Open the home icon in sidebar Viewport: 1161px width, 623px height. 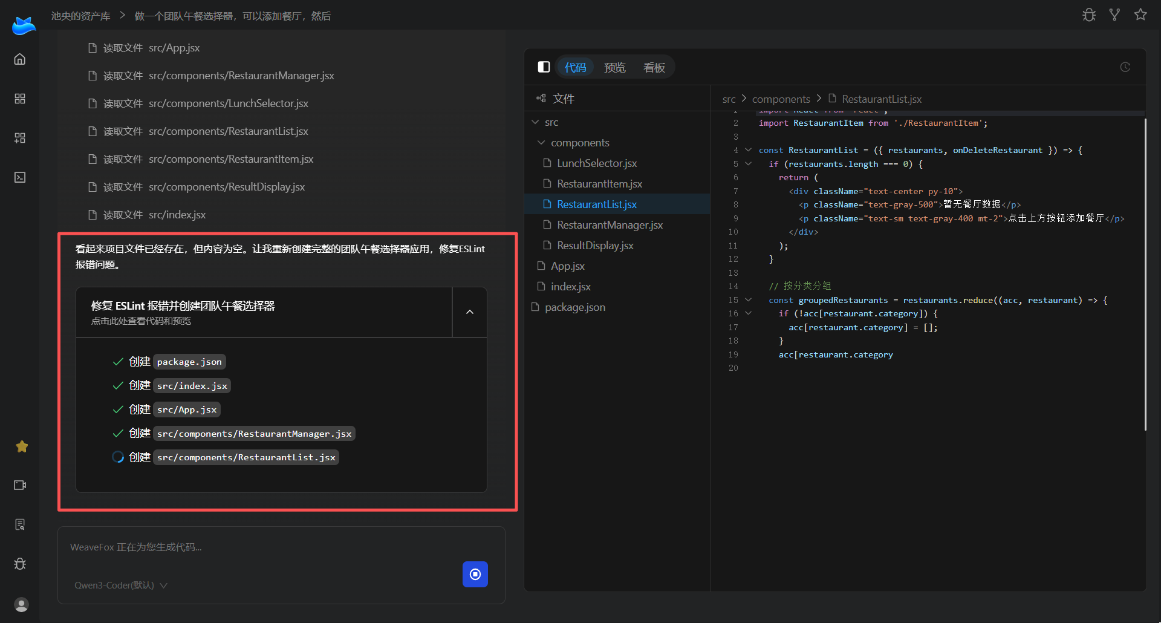point(20,59)
